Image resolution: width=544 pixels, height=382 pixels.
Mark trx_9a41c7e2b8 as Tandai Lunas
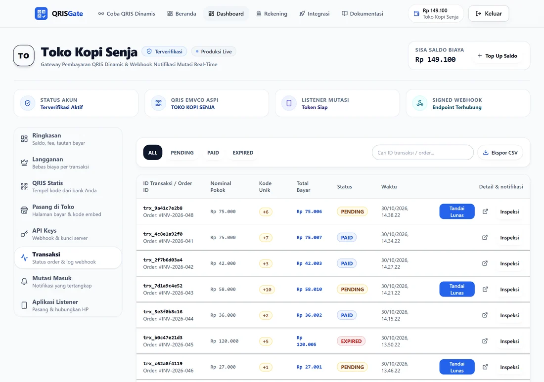pos(457,212)
